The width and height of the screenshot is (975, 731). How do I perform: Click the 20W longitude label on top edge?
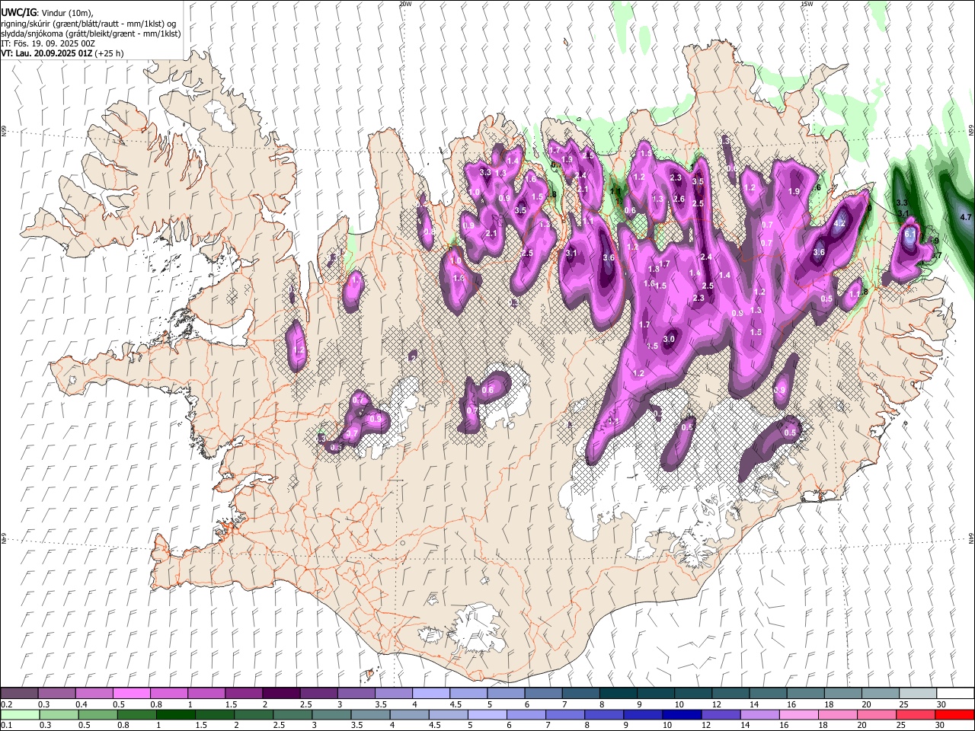(x=405, y=4)
